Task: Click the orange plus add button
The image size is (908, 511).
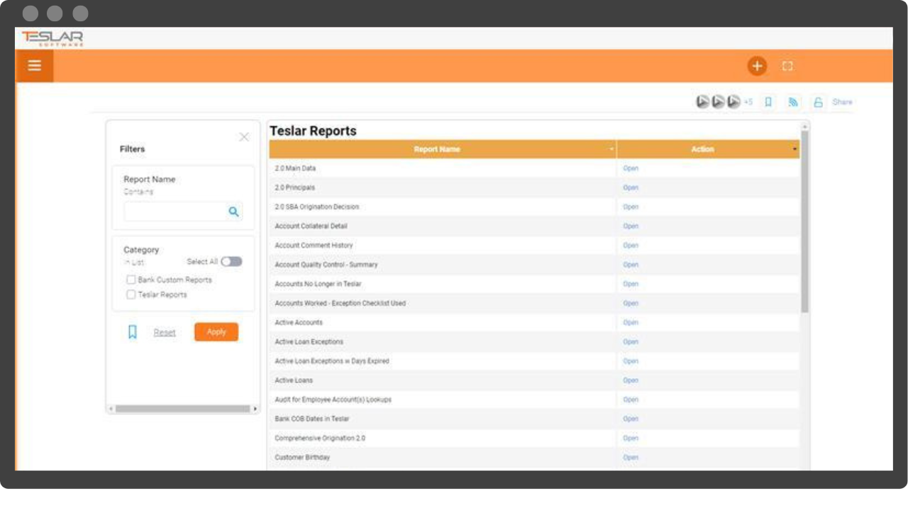Action: tap(757, 66)
